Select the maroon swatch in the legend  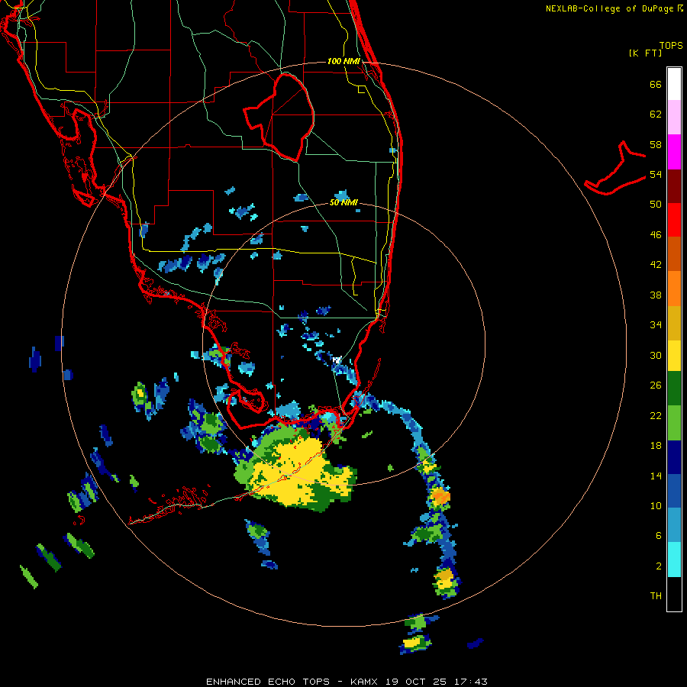pos(674,185)
